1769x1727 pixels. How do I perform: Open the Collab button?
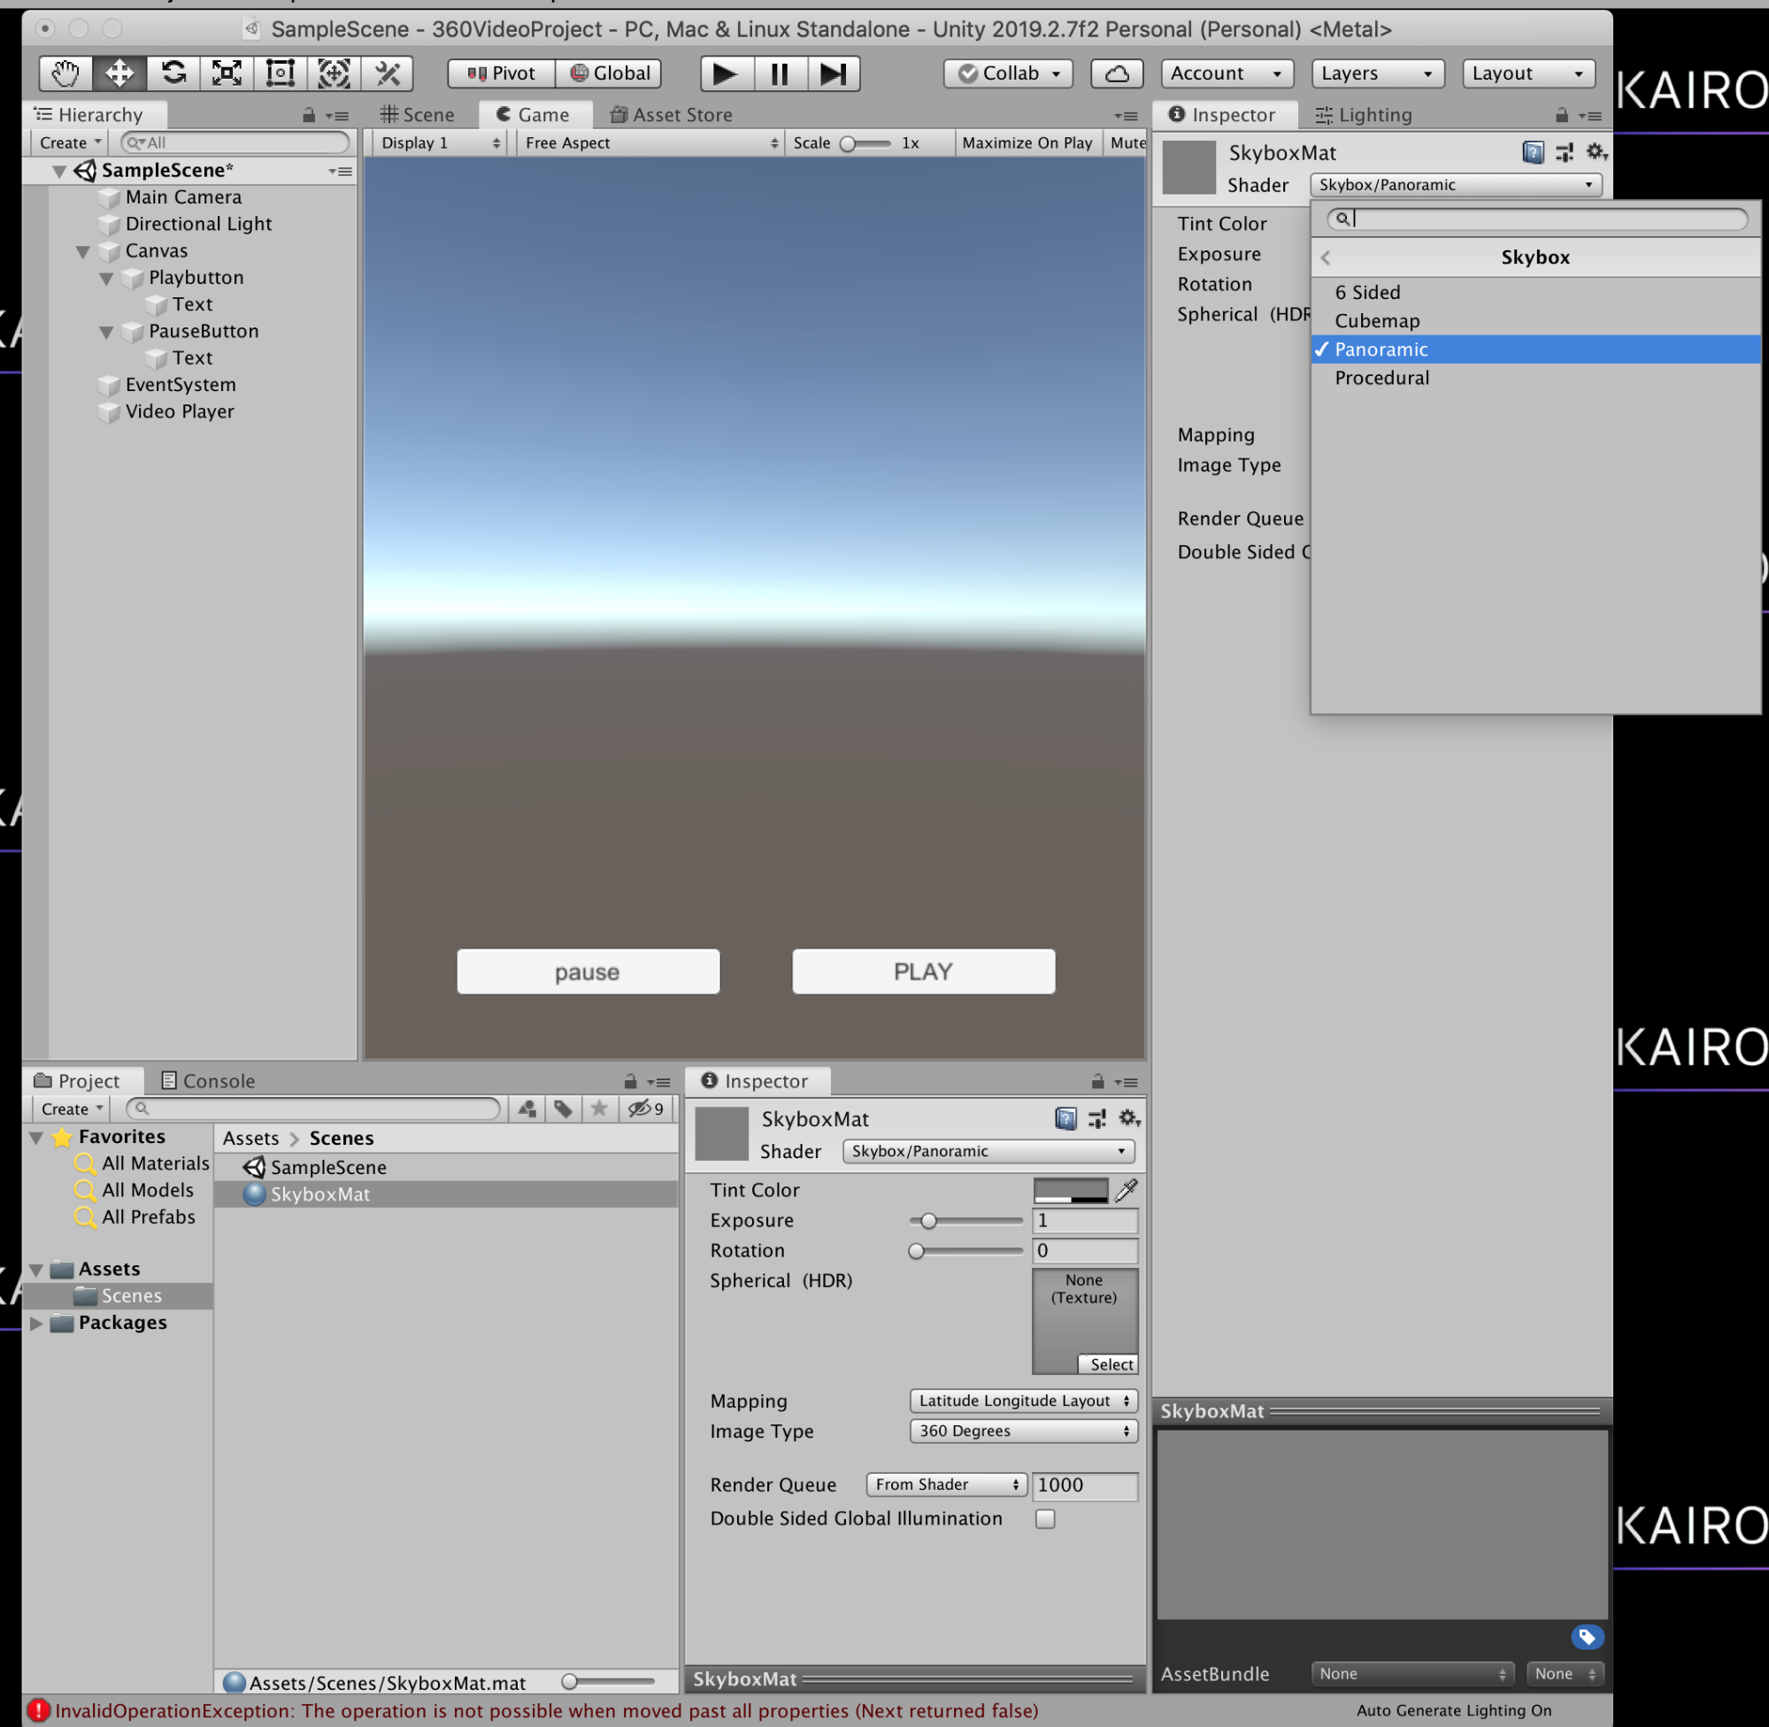coord(1008,73)
